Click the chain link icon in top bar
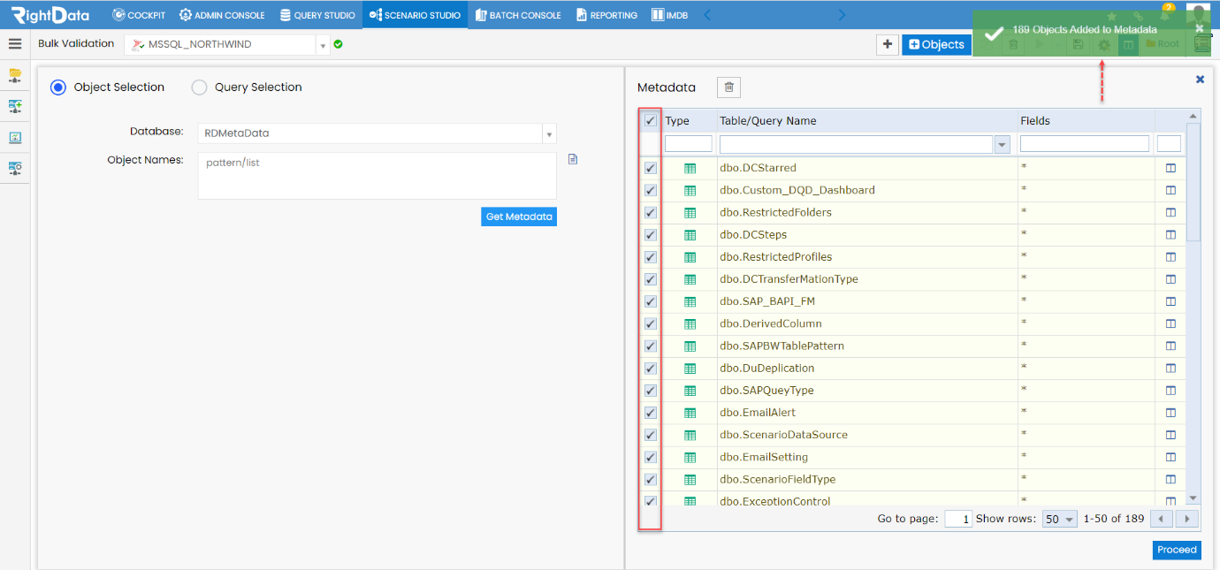 [x=1138, y=16]
